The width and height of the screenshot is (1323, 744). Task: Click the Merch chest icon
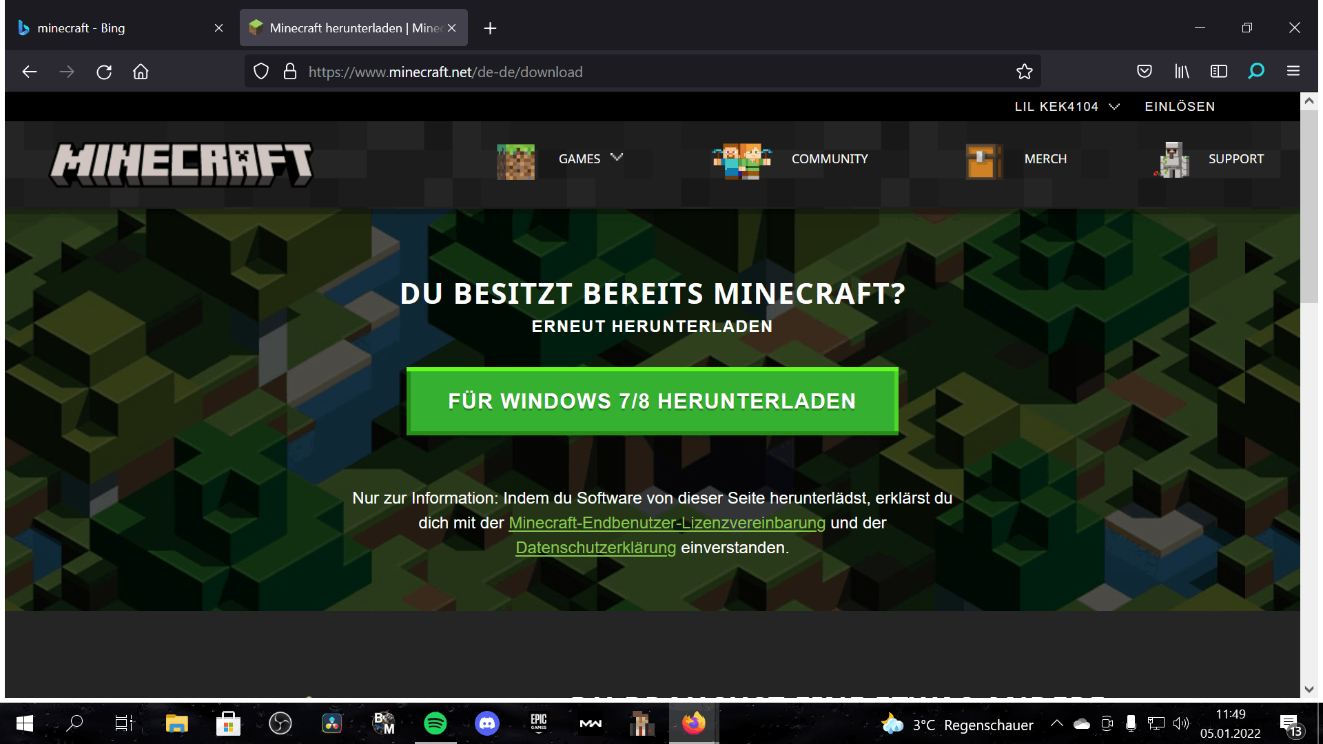pyautogui.click(x=983, y=161)
